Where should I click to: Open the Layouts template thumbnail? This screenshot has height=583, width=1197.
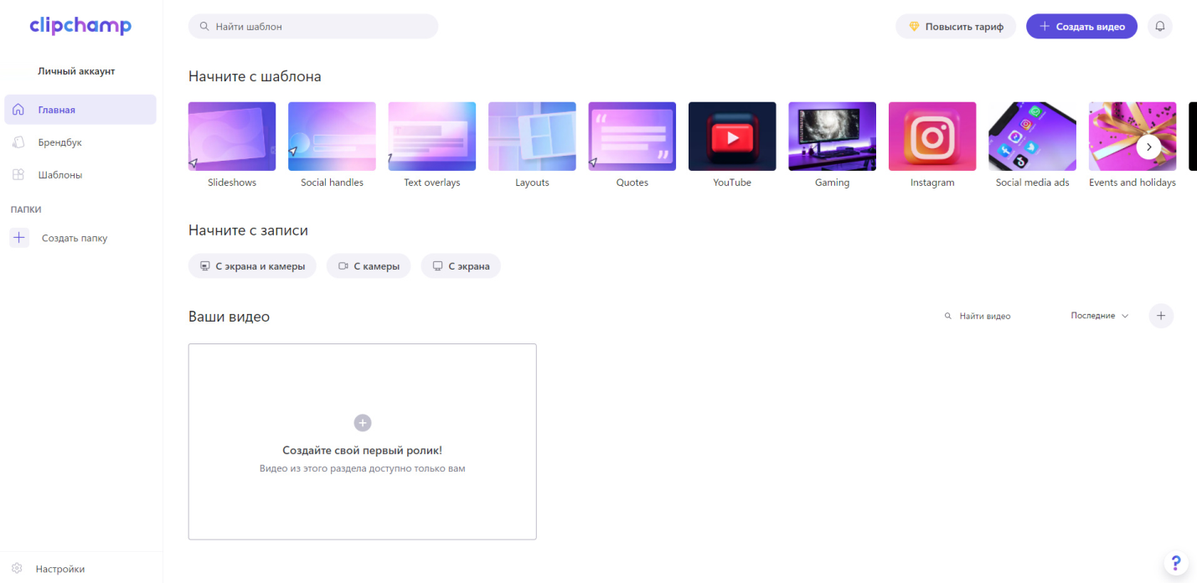(x=532, y=137)
